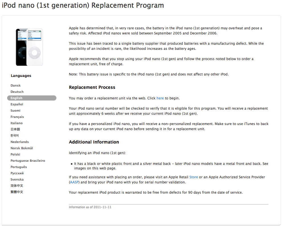Click the "here" link to begin replacement

[x=160, y=98]
